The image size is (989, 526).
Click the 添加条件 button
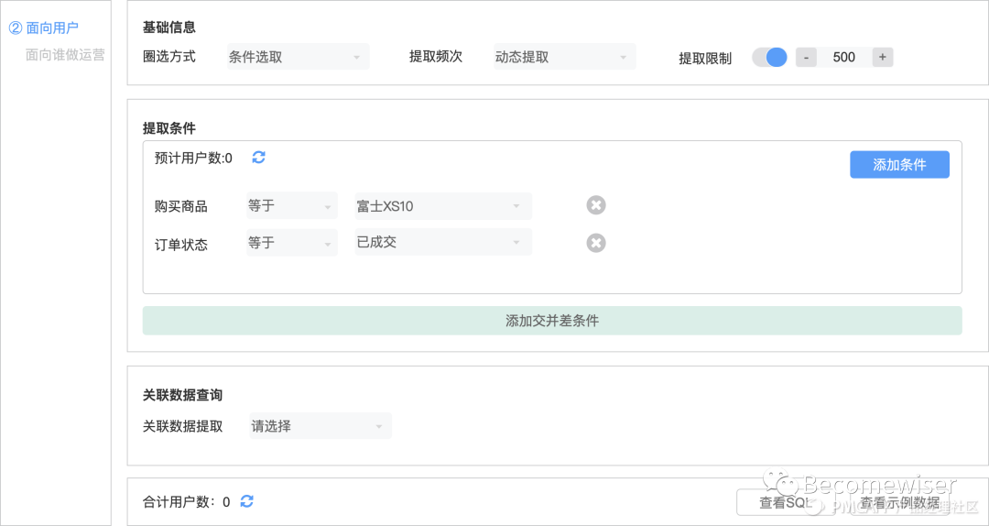pos(899,165)
